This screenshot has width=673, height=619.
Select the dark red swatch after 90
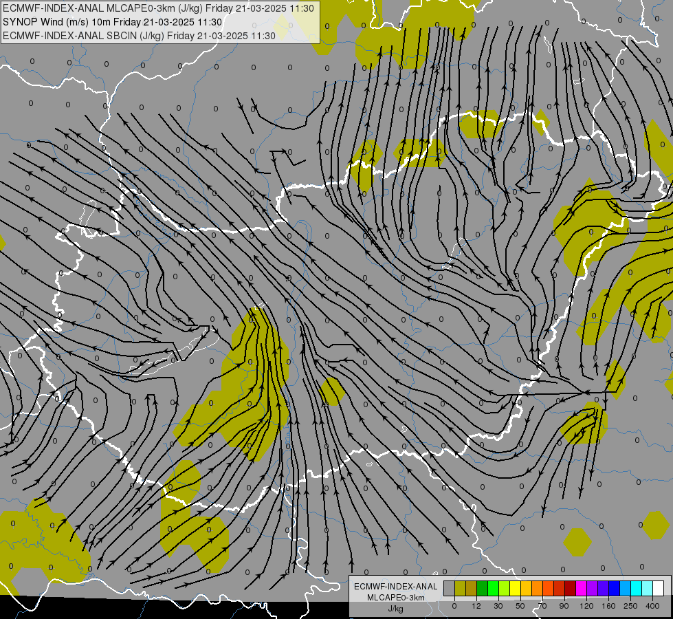coord(571,588)
